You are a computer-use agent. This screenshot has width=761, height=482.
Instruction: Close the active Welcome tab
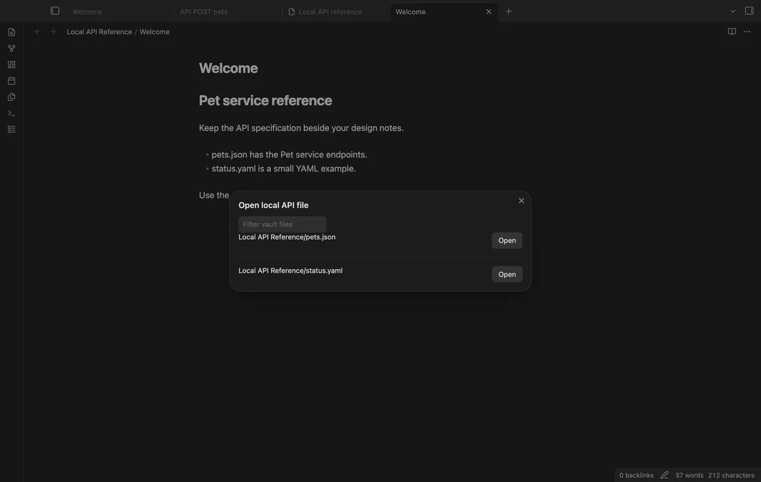[x=488, y=11]
